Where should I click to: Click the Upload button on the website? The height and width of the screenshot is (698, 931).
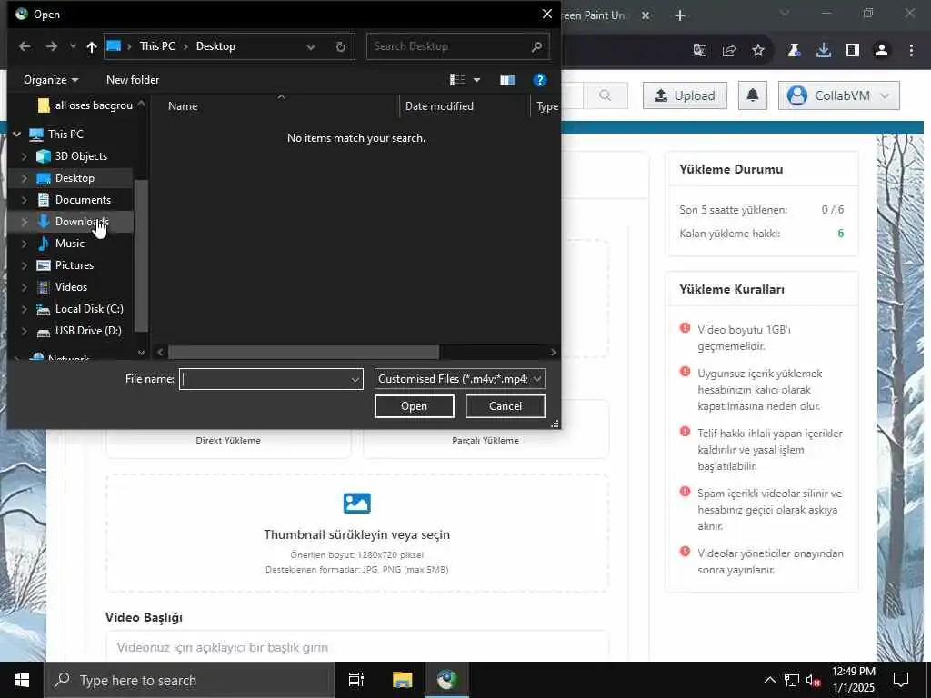click(x=685, y=95)
